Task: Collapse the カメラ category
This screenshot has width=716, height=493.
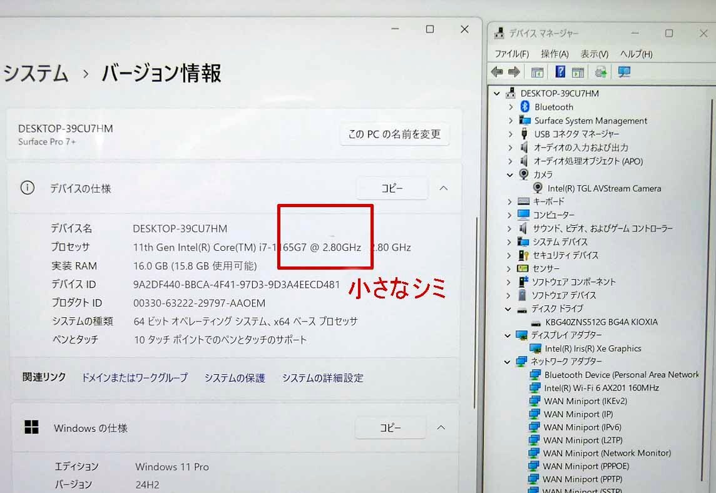Action: (509, 175)
